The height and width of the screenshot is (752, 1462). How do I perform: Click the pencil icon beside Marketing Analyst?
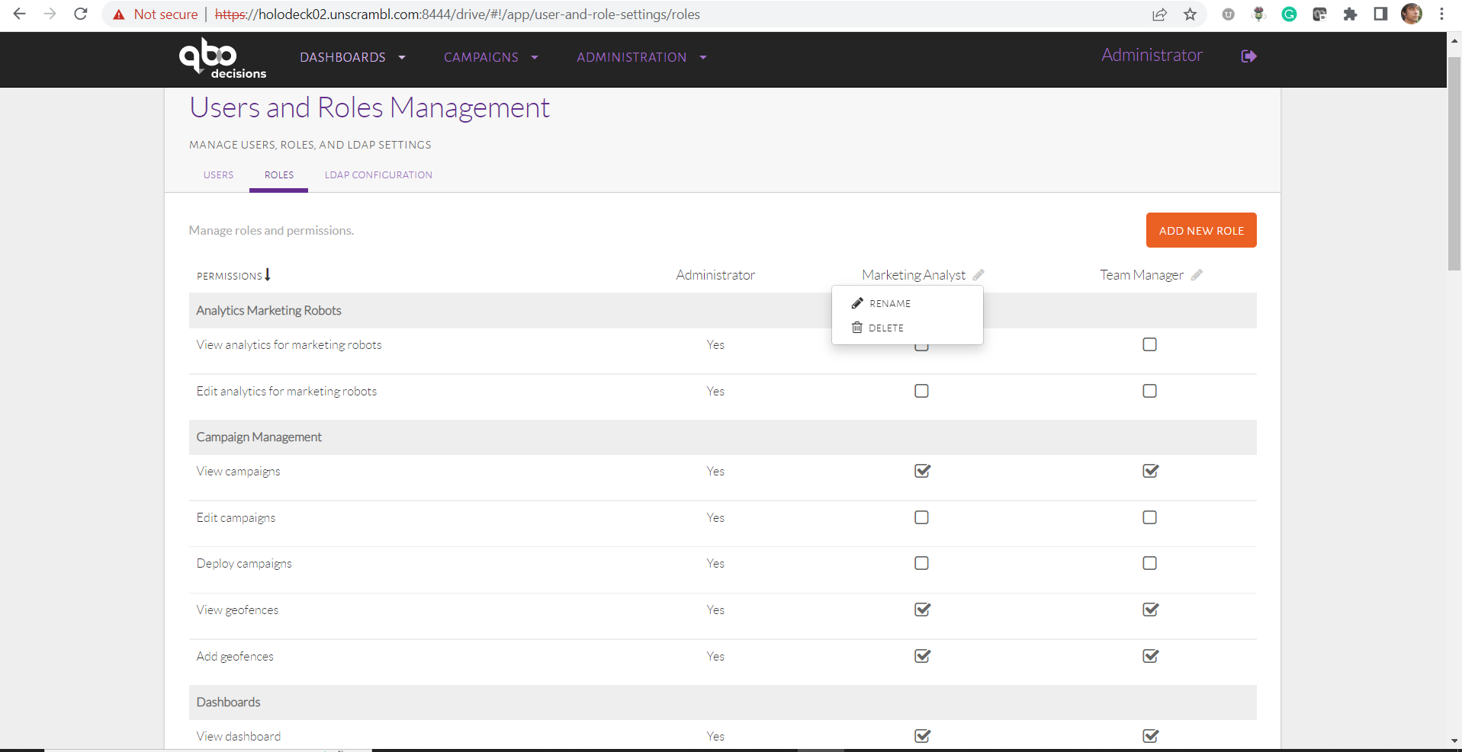point(978,275)
